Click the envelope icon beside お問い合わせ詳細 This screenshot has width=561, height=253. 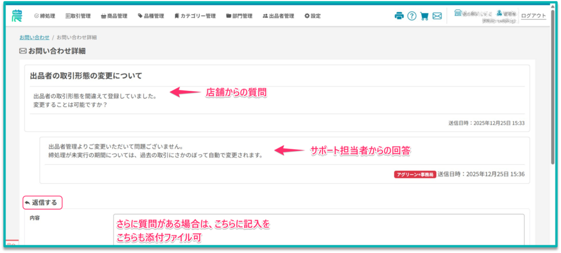click(23, 51)
